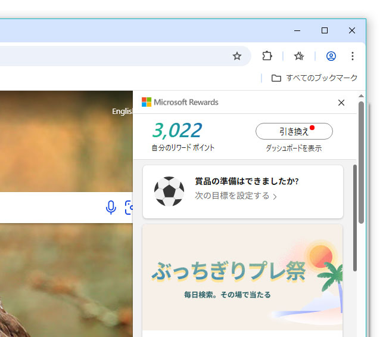This screenshot has height=337, width=383.
Task: Click the page scroll-up arrow
Action: click(x=361, y=95)
